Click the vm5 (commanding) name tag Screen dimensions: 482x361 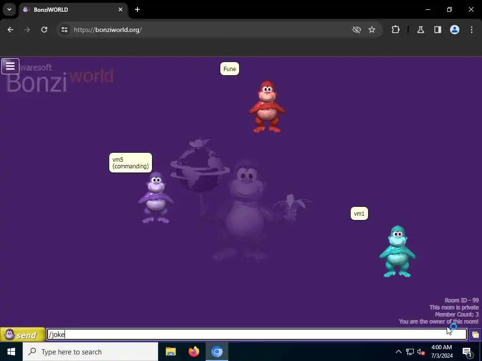(x=131, y=163)
